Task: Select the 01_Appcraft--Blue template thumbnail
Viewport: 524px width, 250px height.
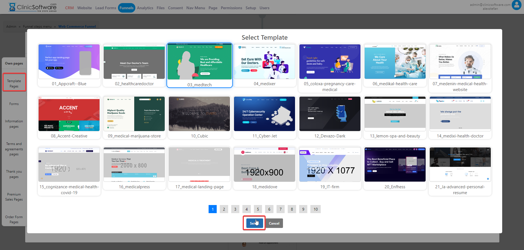Action: click(x=69, y=62)
